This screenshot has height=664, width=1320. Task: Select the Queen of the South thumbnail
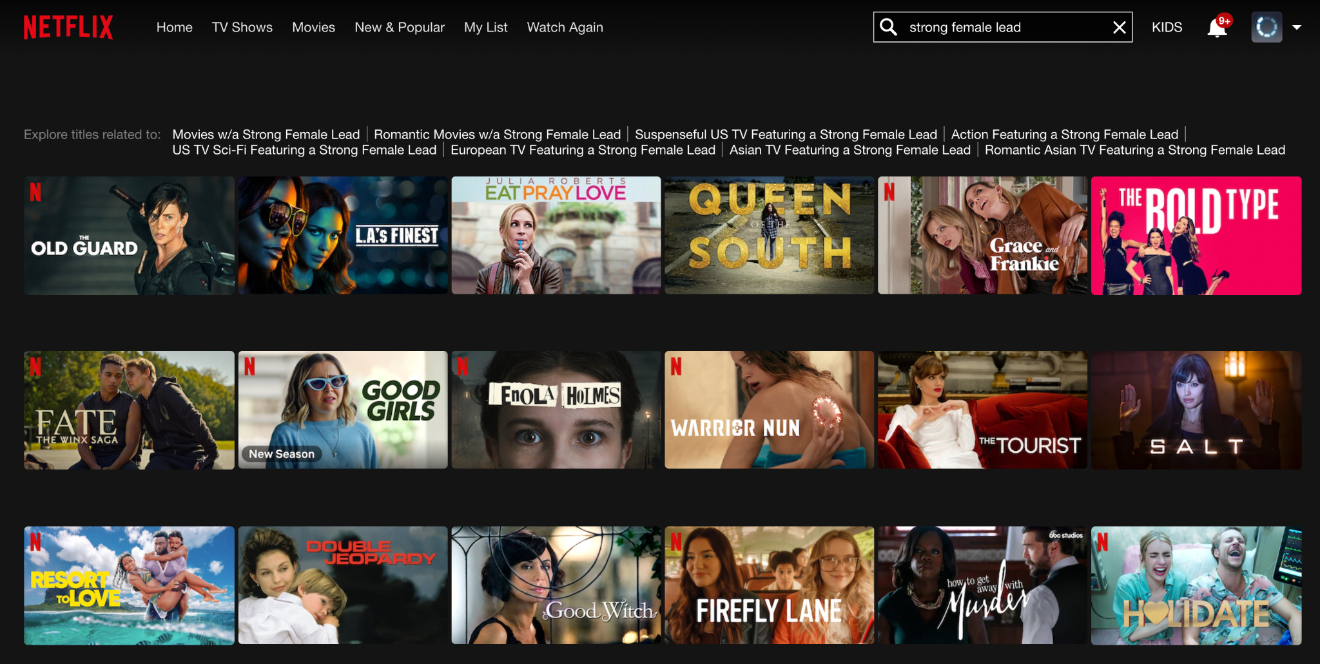[770, 236]
